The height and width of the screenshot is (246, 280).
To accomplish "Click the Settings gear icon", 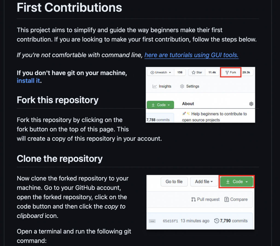I will (x=182, y=86).
